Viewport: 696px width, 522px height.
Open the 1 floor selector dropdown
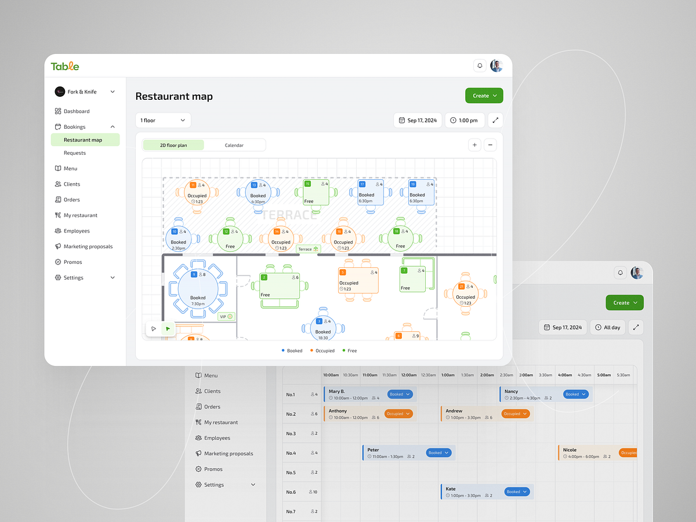(163, 120)
